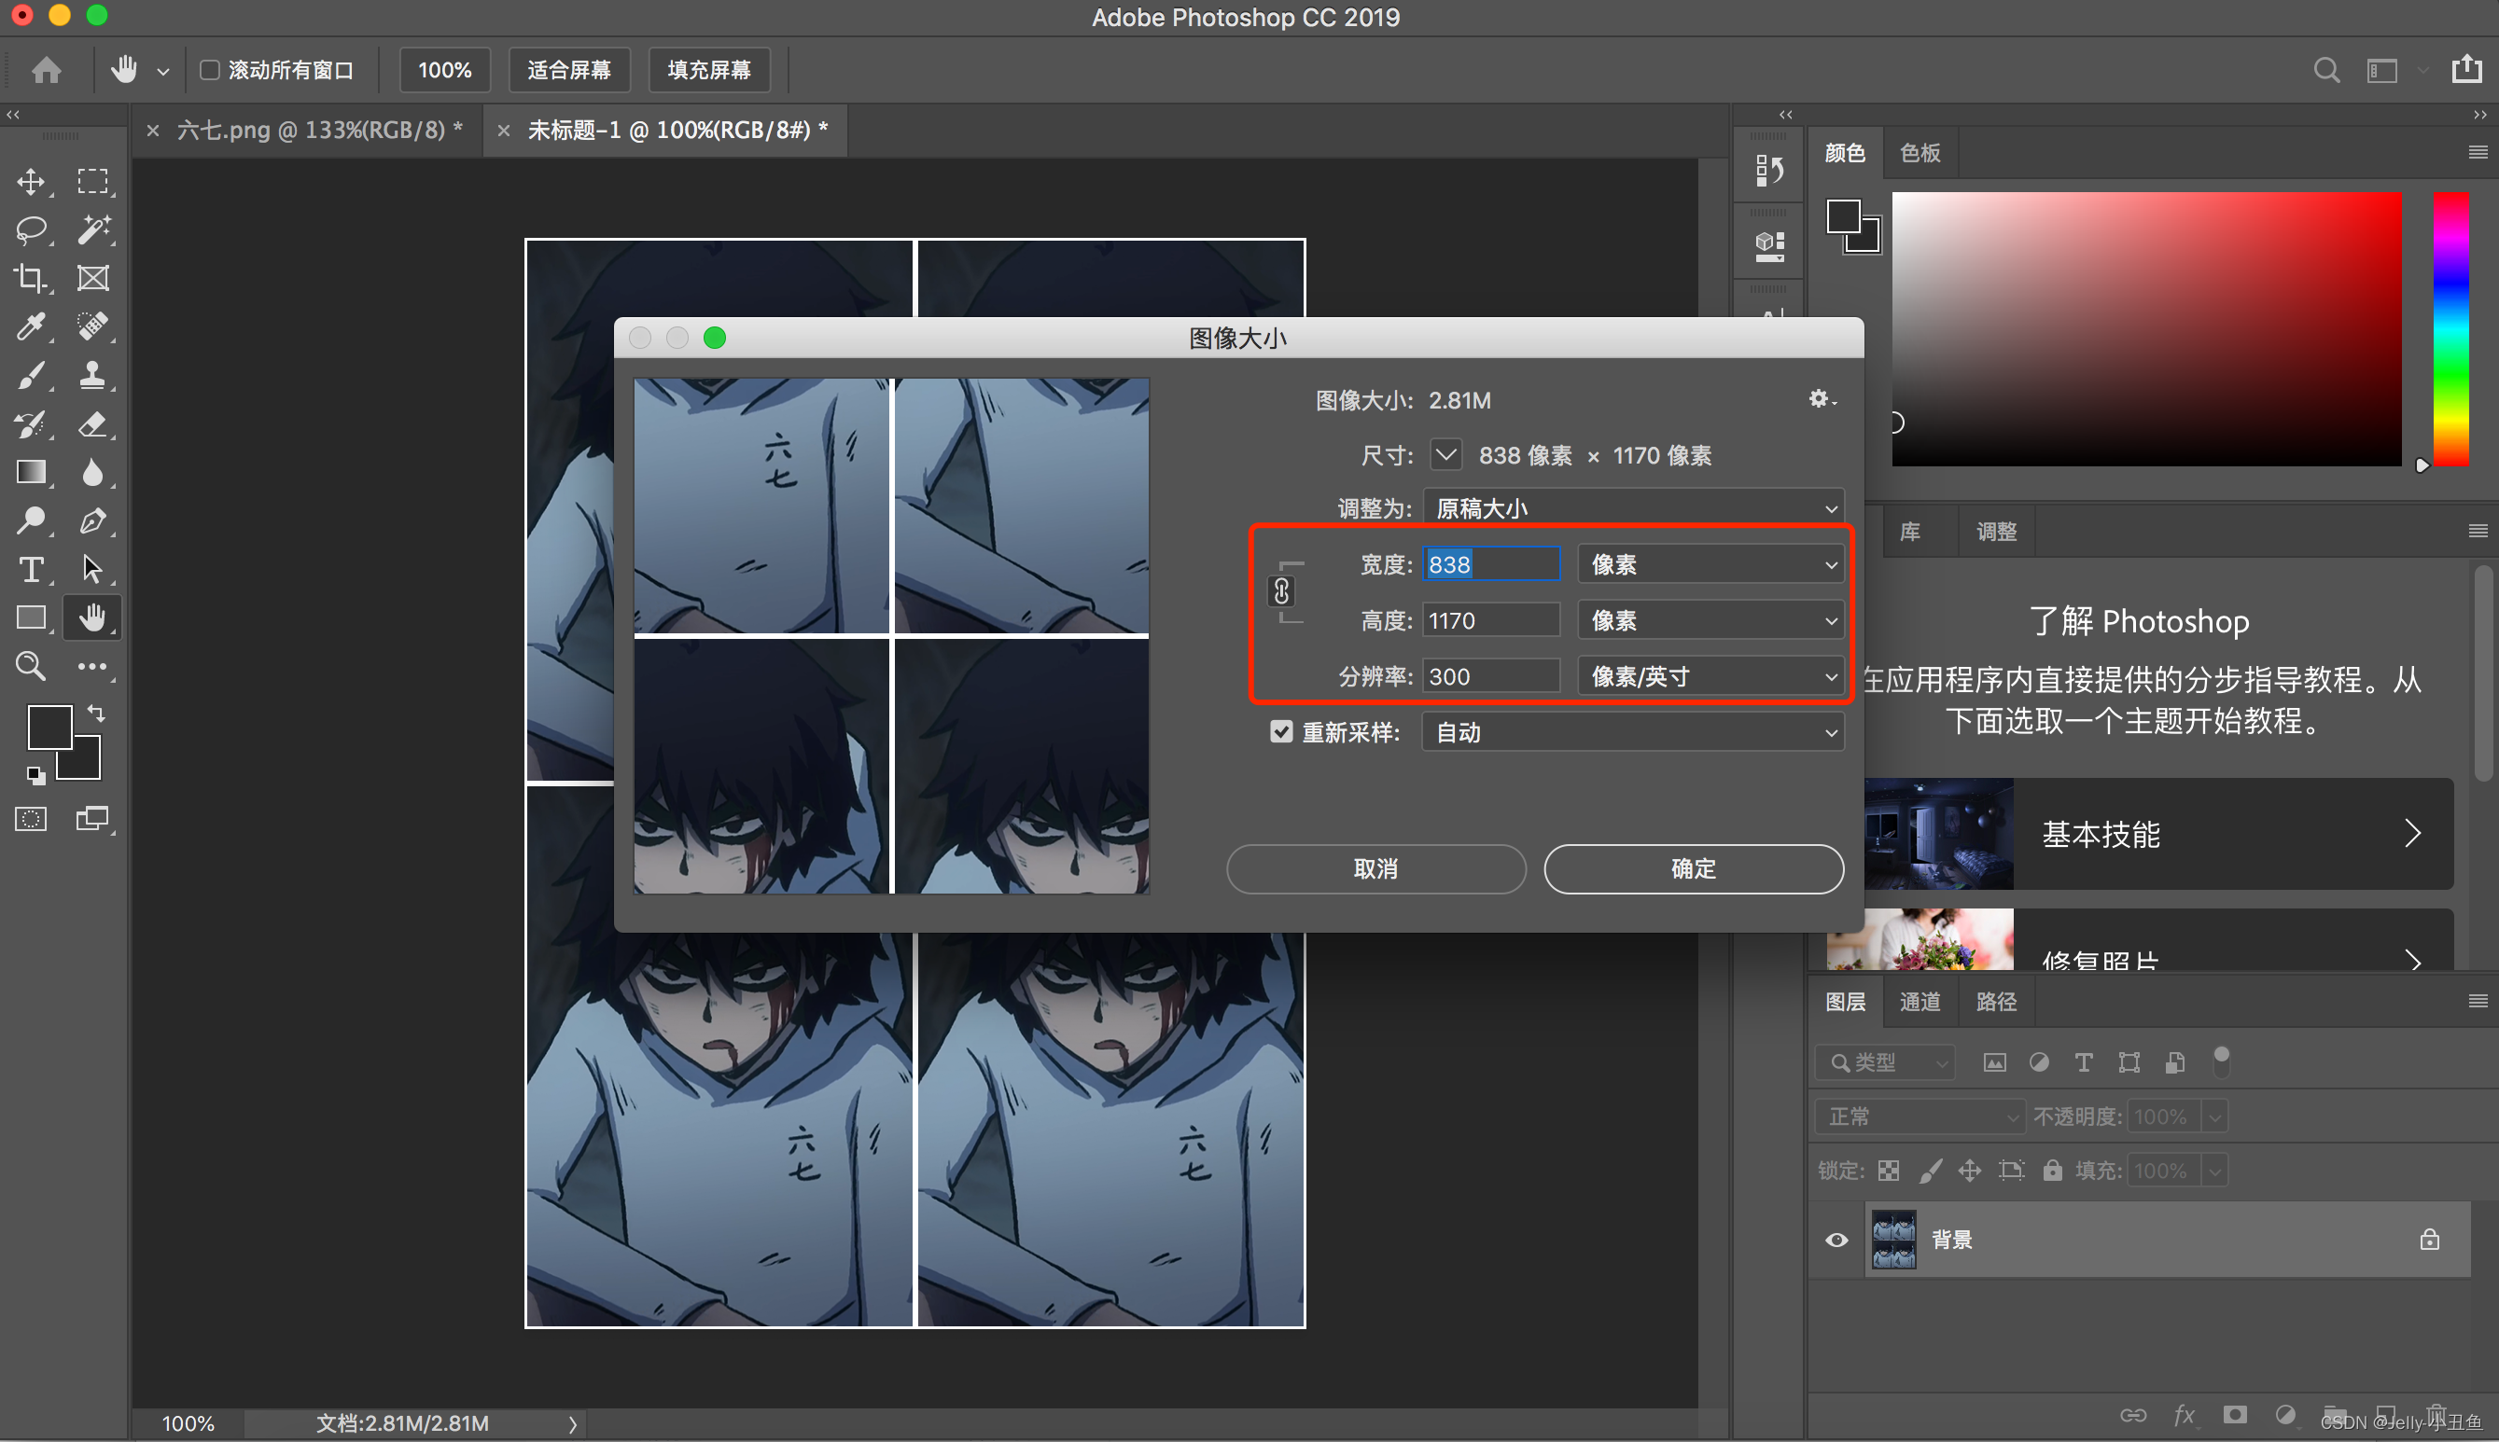This screenshot has height=1442, width=2499.
Task: Click the Cancel button in dialog
Action: pyautogui.click(x=1375, y=868)
